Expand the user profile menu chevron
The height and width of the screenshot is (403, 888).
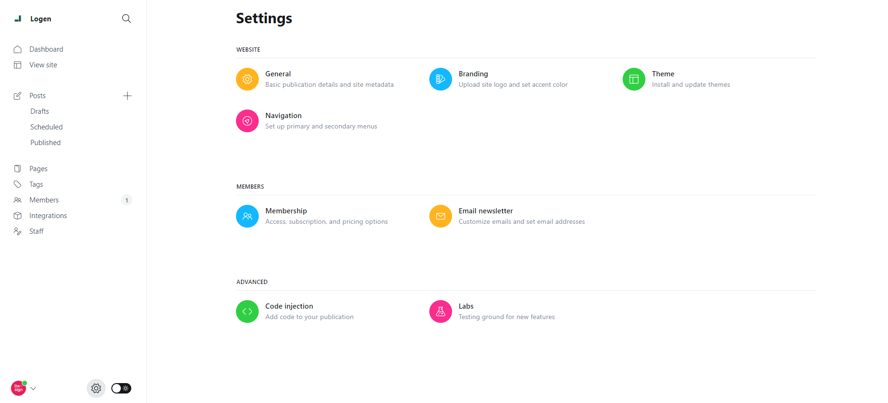33,388
